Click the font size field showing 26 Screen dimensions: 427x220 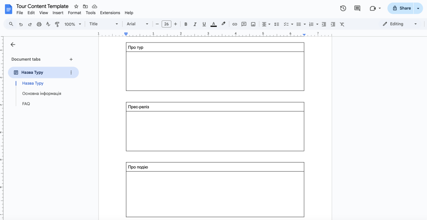point(166,24)
